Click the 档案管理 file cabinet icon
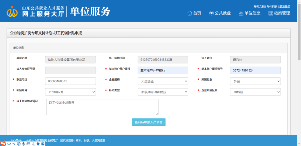 [x=271, y=13]
